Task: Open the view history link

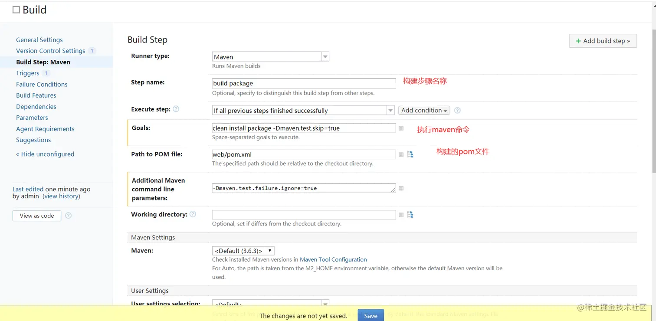Action: click(62, 196)
